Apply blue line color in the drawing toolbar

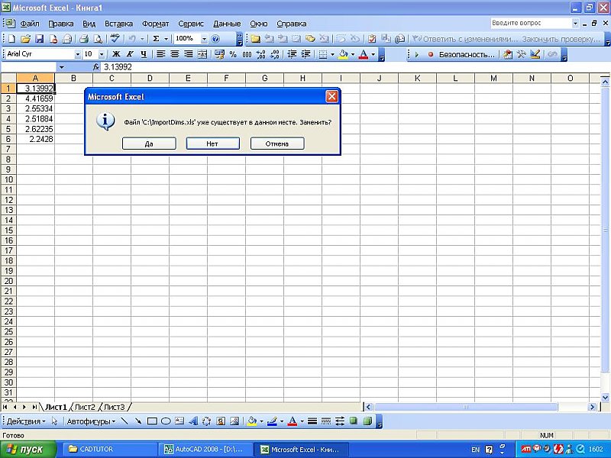(272, 421)
